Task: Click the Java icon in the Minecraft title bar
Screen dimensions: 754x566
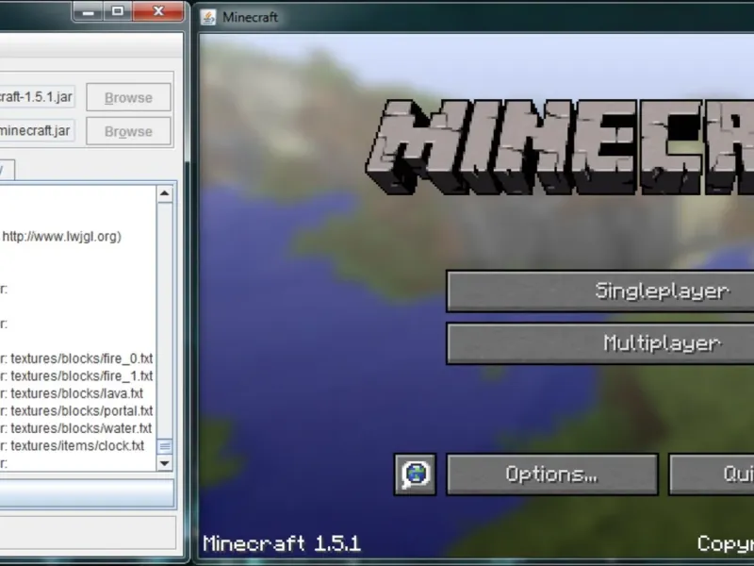Action: click(x=208, y=17)
